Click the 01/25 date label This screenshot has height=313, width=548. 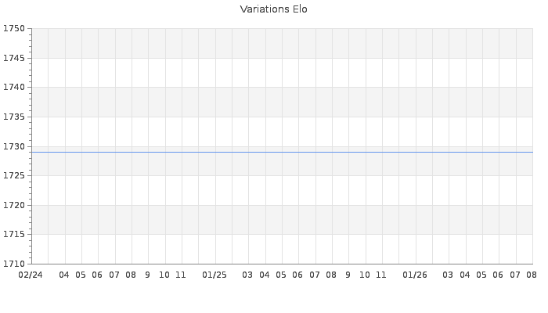pos(215,275)
